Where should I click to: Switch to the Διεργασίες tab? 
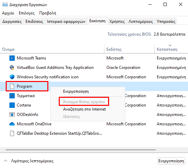point(12,22)
